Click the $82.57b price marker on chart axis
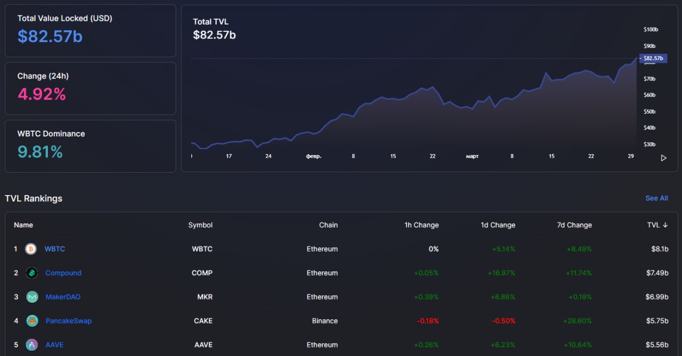Screen dimensions: 682x356 [653, 58]
